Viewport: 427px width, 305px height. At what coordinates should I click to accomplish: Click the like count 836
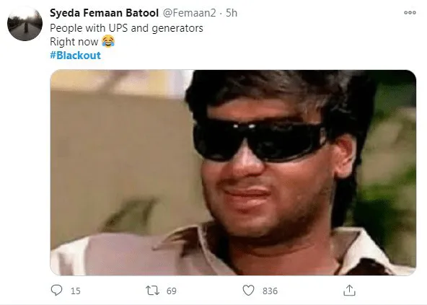[x=270, y=291]
